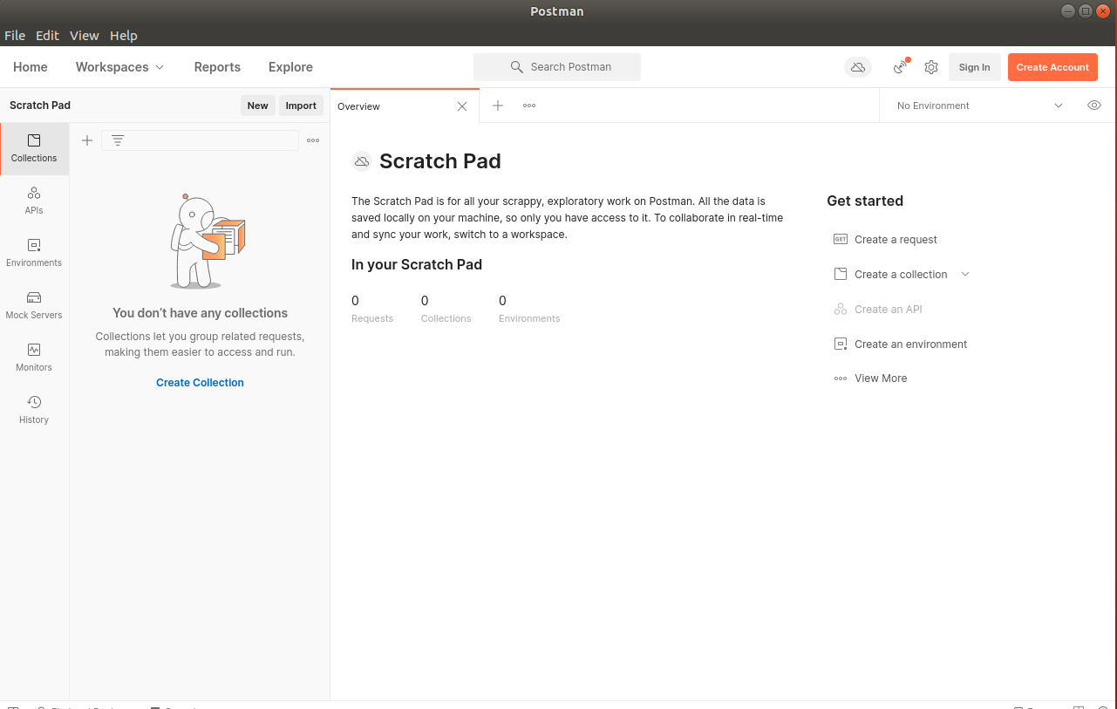The image size is (1117, 709).
Task: Click the 0 Environments count
Action: pyautogui.click(x=529, y=309)
